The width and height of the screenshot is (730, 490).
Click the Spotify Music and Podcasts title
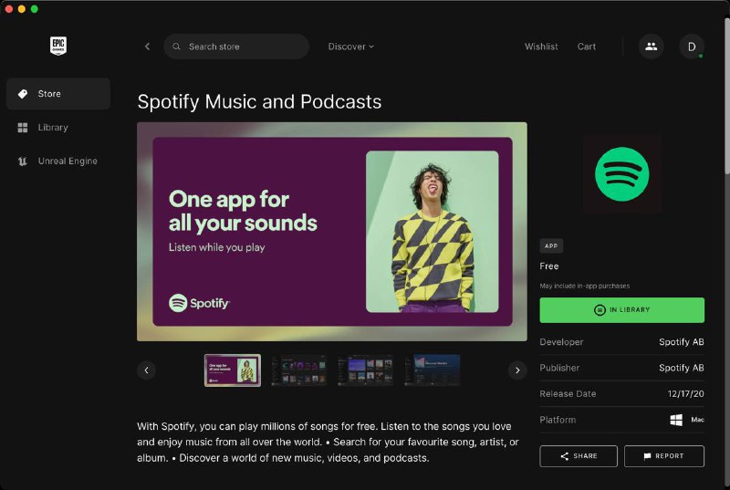pos(259,101)
